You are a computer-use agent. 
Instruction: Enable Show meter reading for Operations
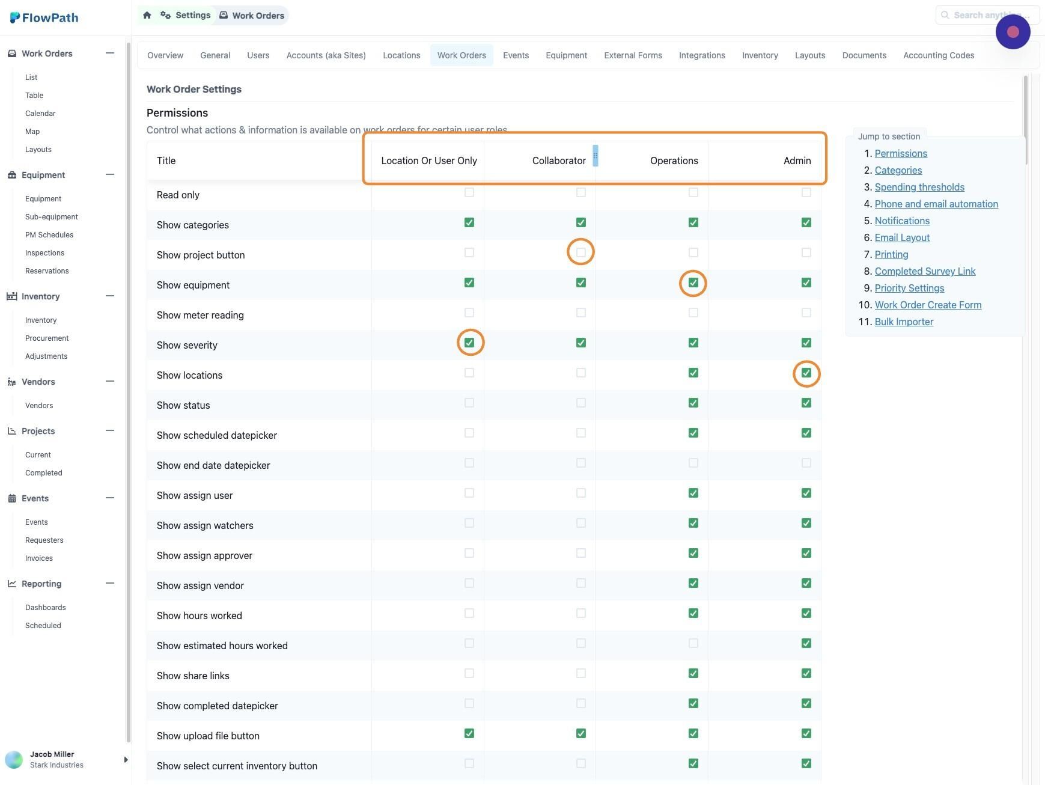tap(693, 313)
